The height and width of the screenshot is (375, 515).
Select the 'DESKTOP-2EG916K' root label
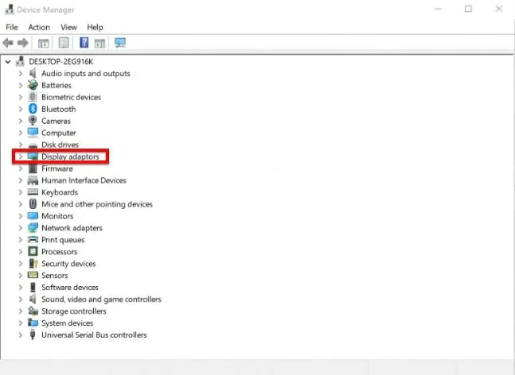(x=61, y=61)
